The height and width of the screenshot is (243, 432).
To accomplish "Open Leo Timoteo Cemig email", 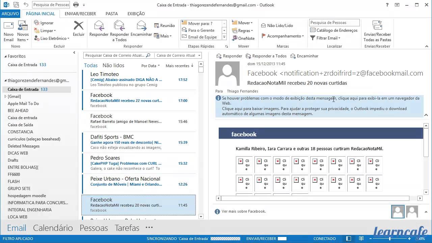I will 139,80.
